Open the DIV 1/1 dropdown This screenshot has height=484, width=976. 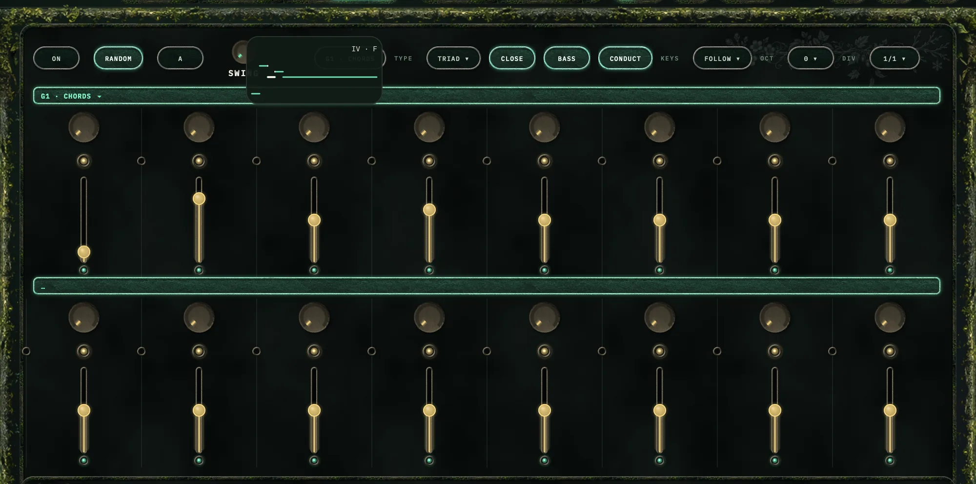pos(895,58)
